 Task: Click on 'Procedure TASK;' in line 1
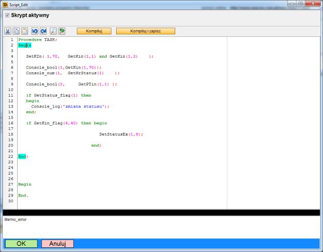37,39
